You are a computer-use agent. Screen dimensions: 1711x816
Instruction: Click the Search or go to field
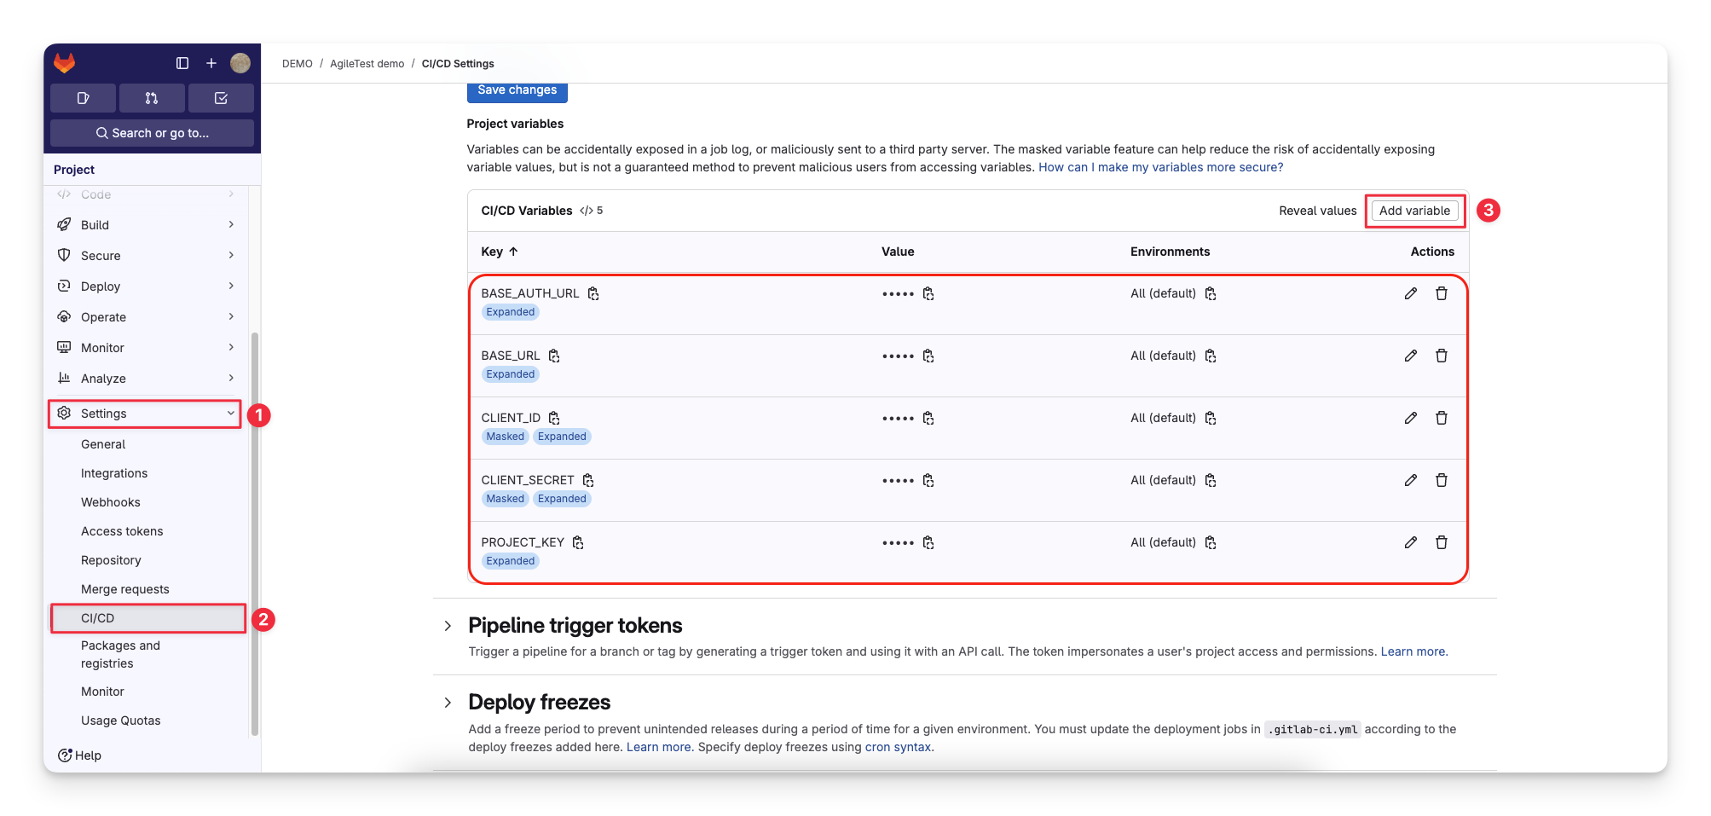click(151, 132)
